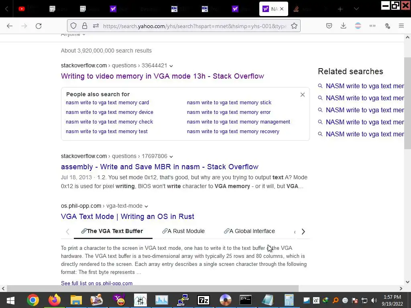This screenshot has height=308, width=411.
Task: Bookmark this page with the star icon
Action: coord(294,26)
